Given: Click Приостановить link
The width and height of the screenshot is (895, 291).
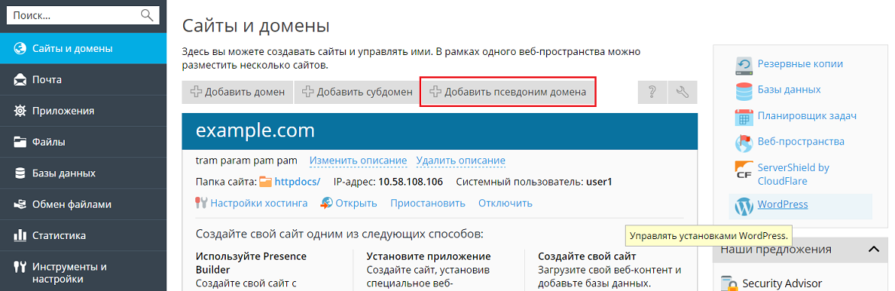Looking at the screenshot, I should click(x=427, y=203).
